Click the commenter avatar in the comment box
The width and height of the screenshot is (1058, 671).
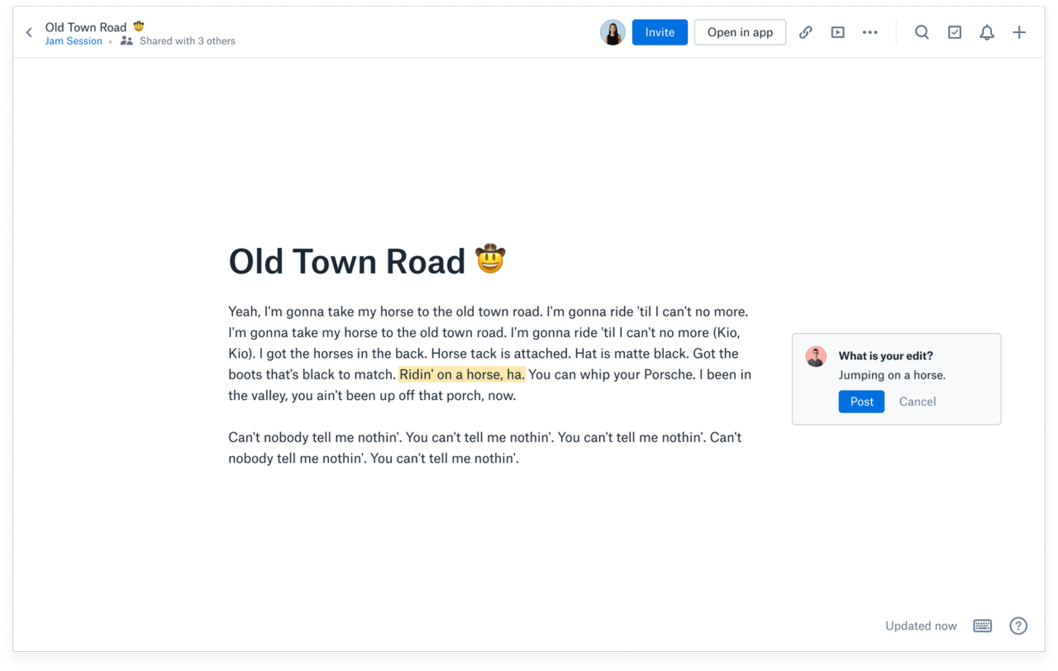click(x=816, y=356)
